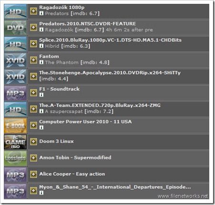
Task: Expand the Amon Tobin - Supermodified row
Action: click(x=33, y=158)
